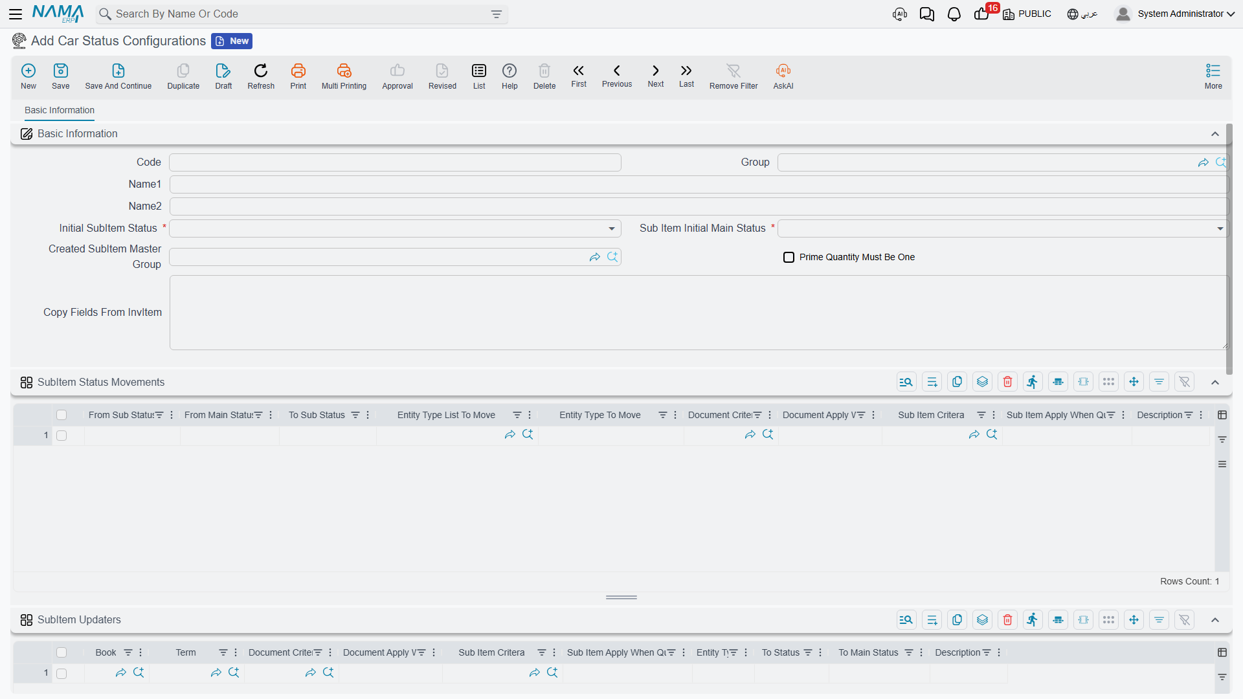Sort by Term column header
The width and height of the screenshot is (1243, 699).
pos(186,652)
